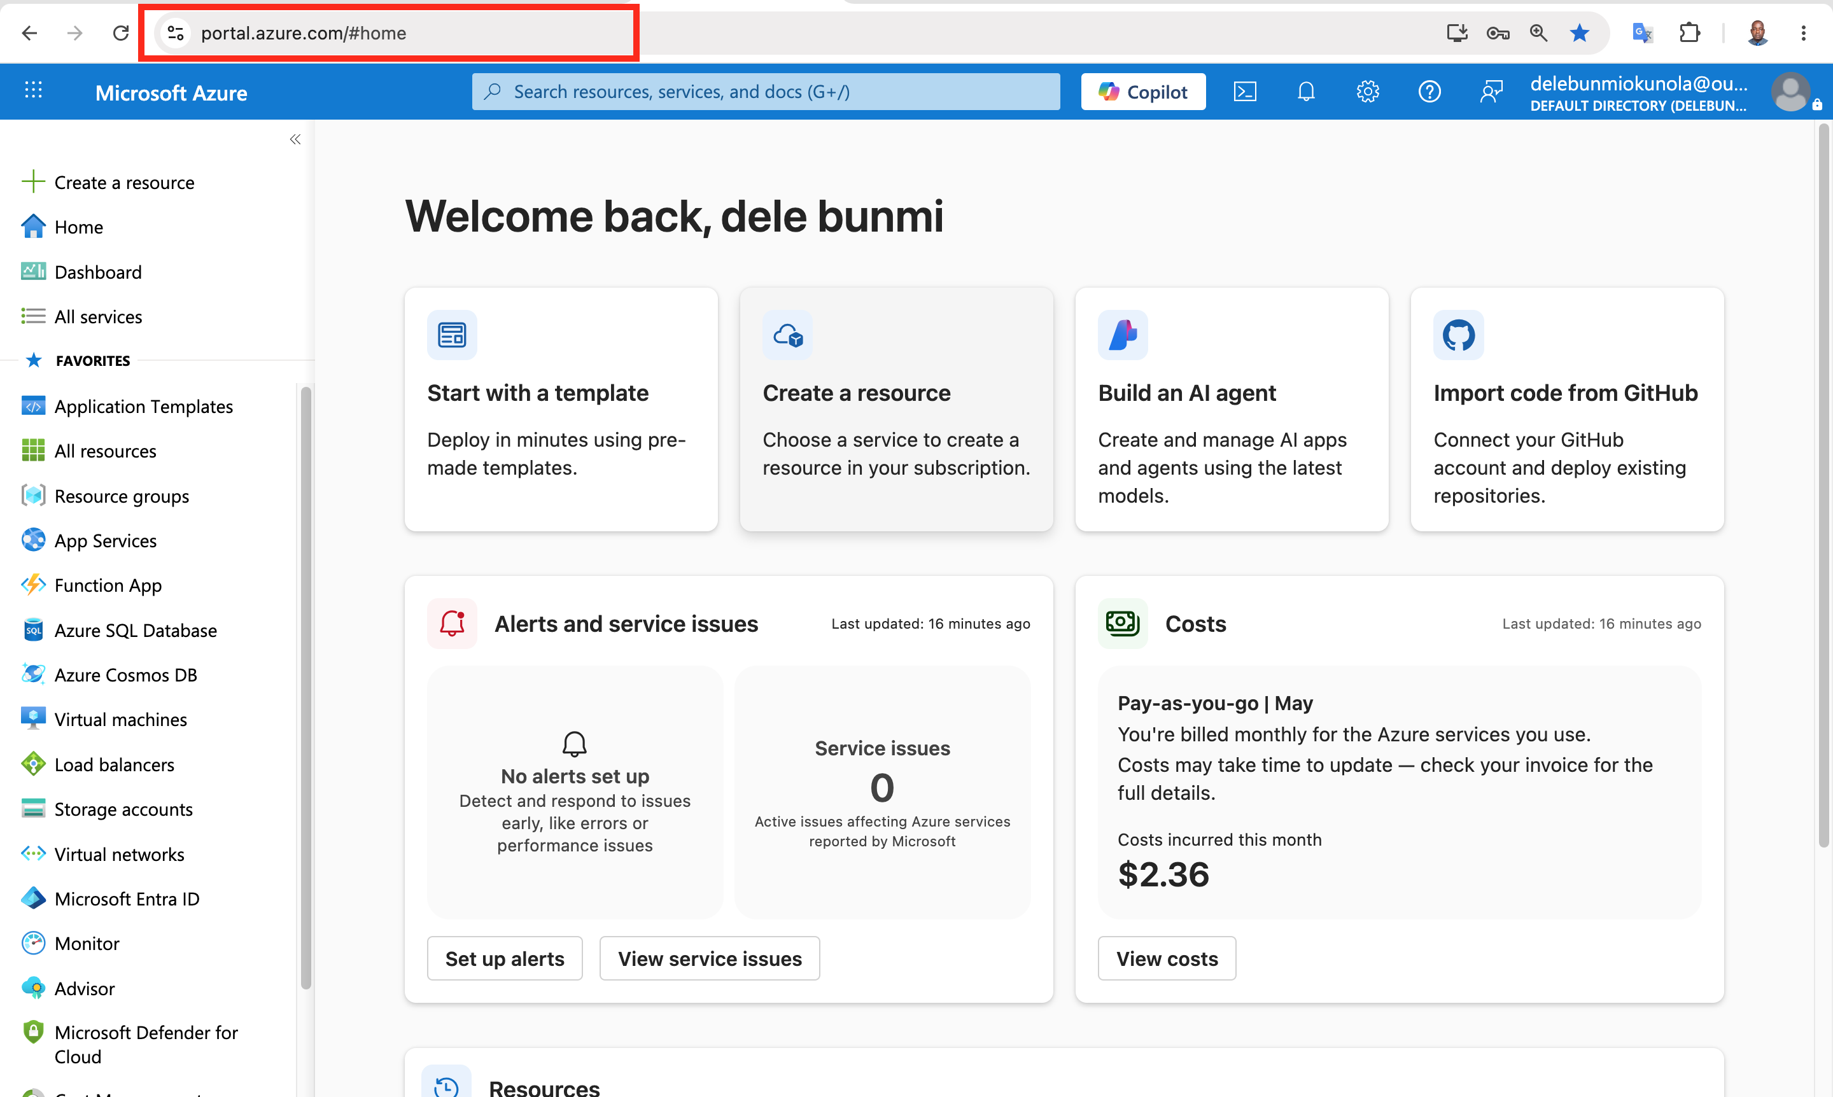This screenshot has height=1097, width=1833.
Task: Click the Import code from GitHub title
Action: coord(1565,393)
